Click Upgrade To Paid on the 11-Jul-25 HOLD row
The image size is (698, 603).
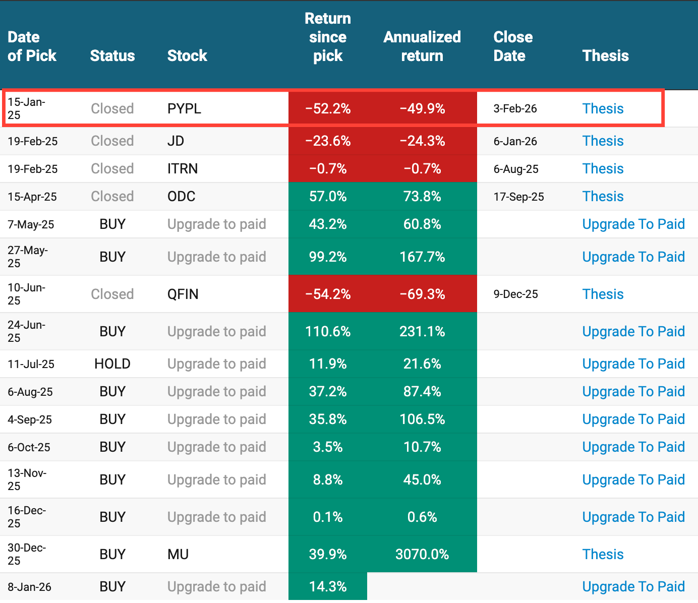633,364
